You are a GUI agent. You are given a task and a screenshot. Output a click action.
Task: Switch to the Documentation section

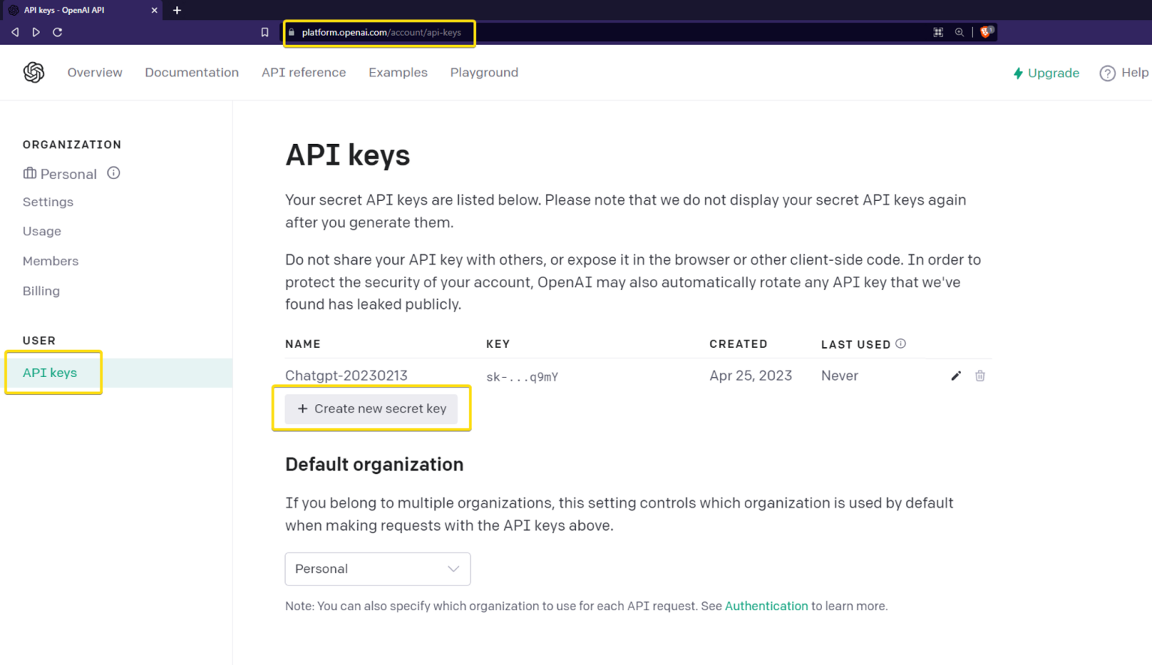pyautogui.click(x=192, y=72)
